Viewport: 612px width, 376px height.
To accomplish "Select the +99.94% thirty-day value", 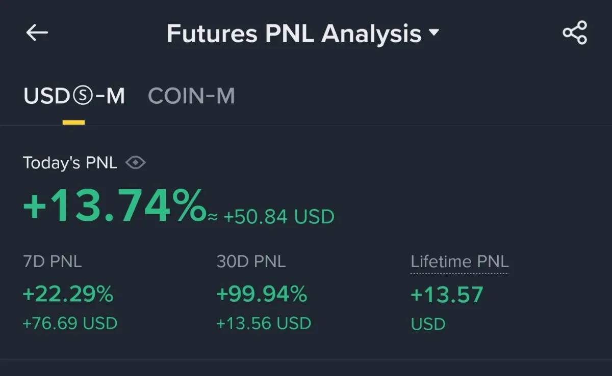I will 262,294.
